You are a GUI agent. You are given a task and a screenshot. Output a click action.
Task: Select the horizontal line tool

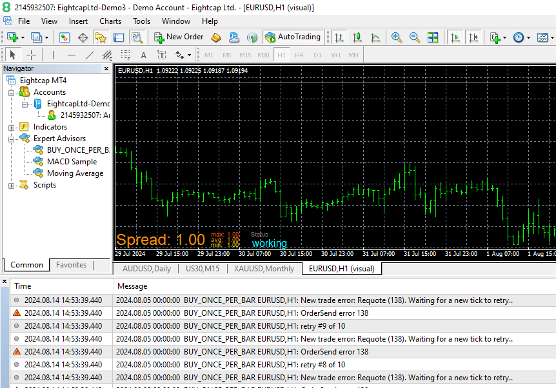tap(71, 55)
